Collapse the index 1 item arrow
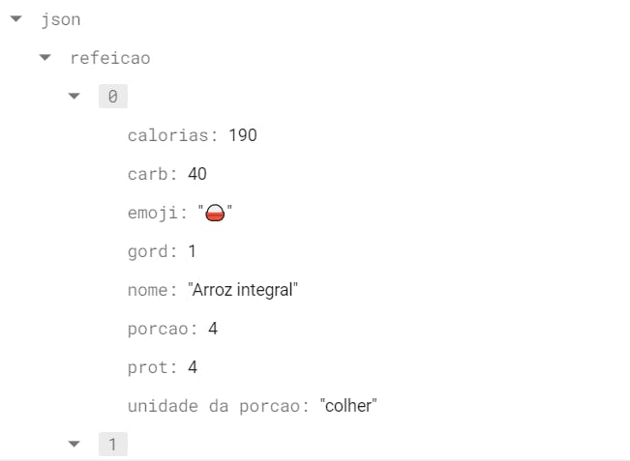 pos(75,445)
